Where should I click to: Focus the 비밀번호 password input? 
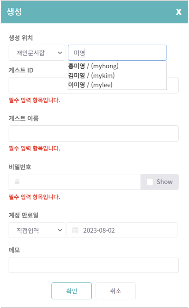point(75,182)
